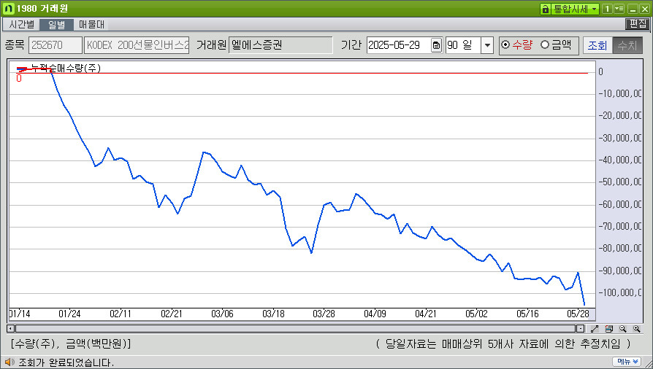The width and height of the screenshot is (653, 369).
Task: Switch to the 시간별 tab
Action: (21, 25)
